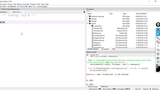Screen dimensions: 160x90
Task: Run cell and advance toolbar icon
Action: (x=12, y=6)
